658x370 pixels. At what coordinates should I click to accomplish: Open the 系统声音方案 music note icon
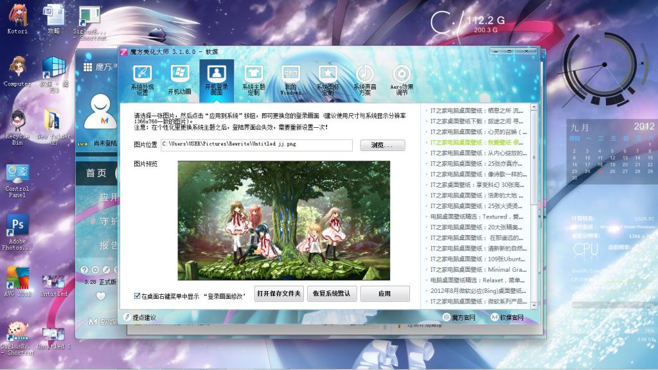pos(364,77)
